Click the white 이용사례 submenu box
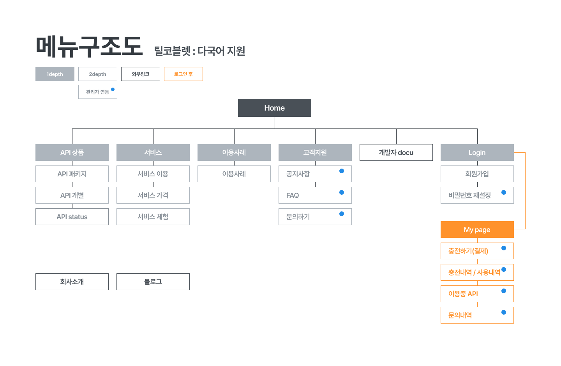 click(234, 174)
